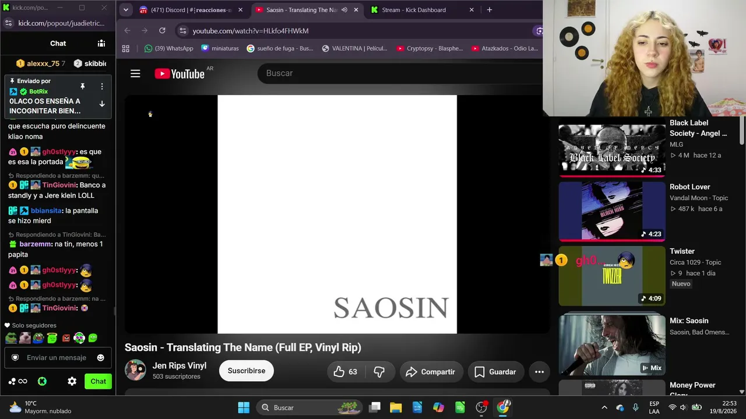
Task: Show hidden system tray icons
Action: click(x=604, y=407)
